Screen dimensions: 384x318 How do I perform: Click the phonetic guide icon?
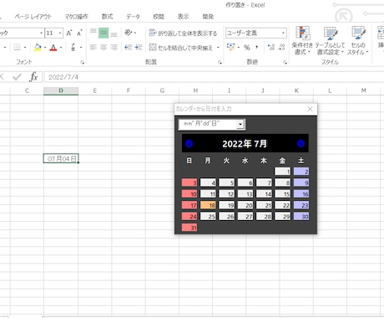(73, 47)
